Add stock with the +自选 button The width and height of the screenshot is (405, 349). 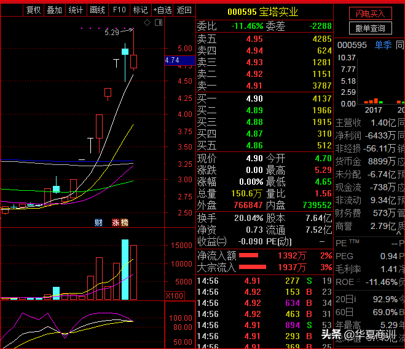tap(162, 10)
